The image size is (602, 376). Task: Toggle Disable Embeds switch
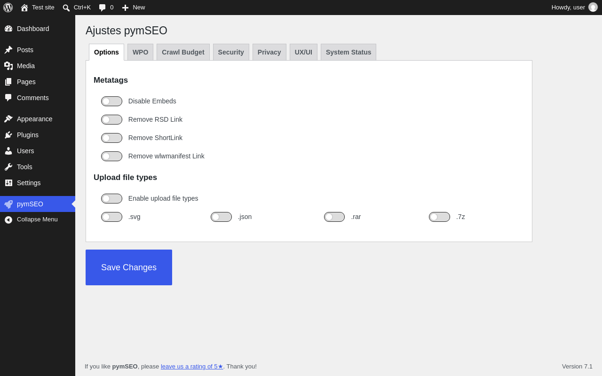111,101
